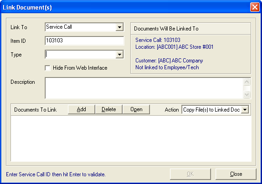The width and height of the screenshot is (262, 184).
Task: Click the 'Documents To Link' label
Action: (36, 110)
